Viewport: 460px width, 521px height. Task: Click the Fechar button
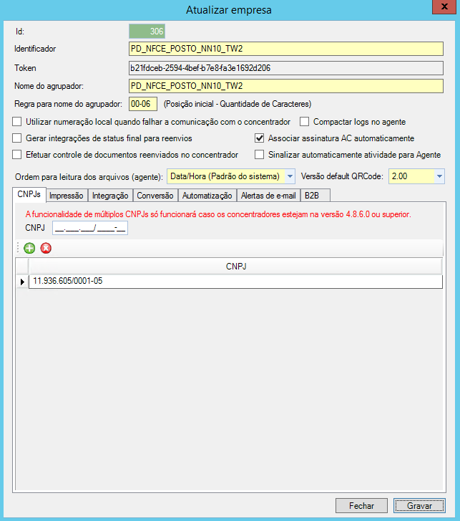tap(361, 505)
